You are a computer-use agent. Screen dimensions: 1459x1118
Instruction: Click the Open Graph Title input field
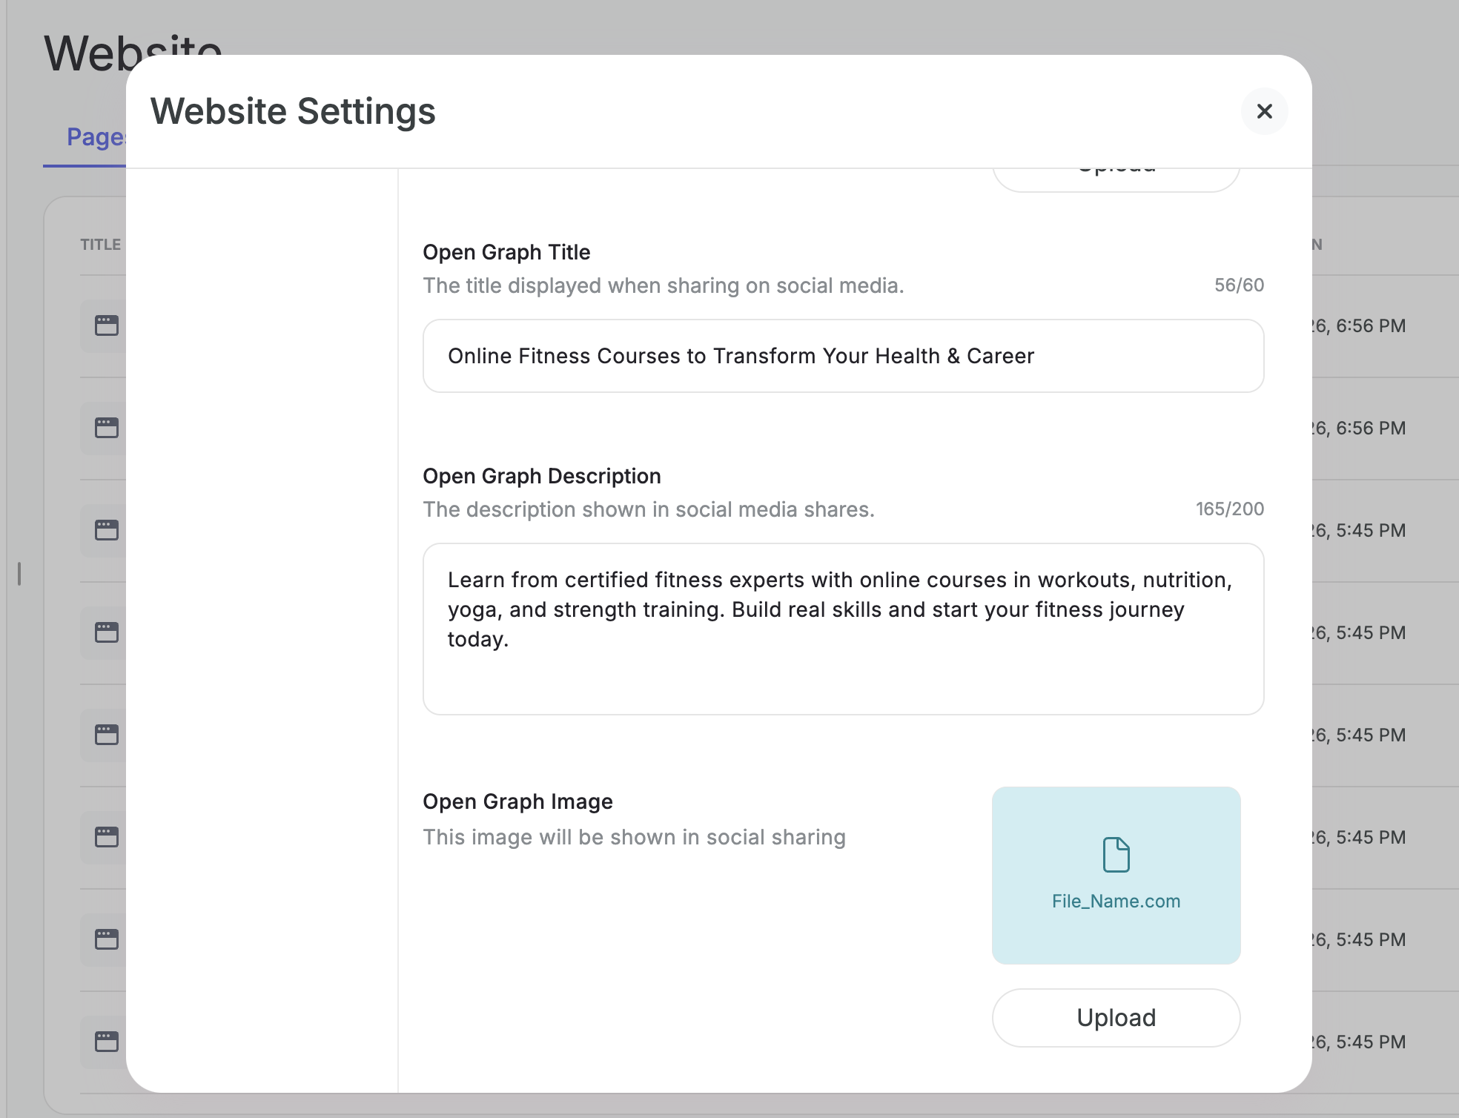coord(843,356)
